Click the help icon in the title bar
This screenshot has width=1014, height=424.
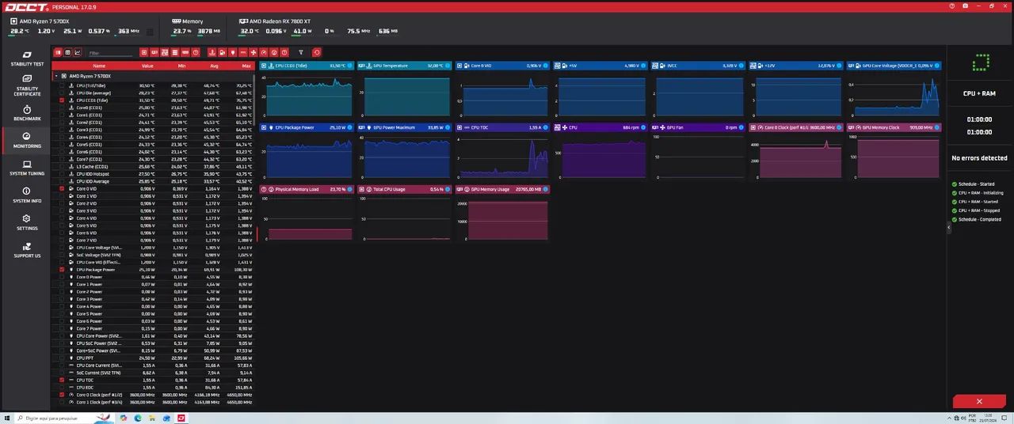point(953,6)
